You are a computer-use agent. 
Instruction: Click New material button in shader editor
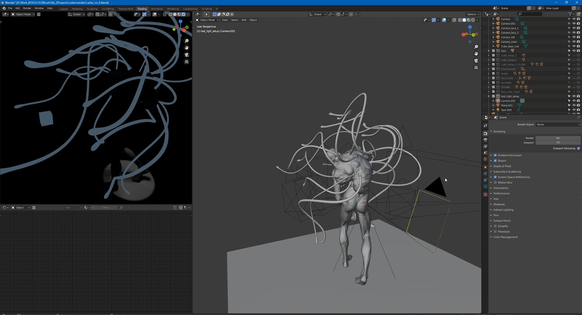point(106,208)
